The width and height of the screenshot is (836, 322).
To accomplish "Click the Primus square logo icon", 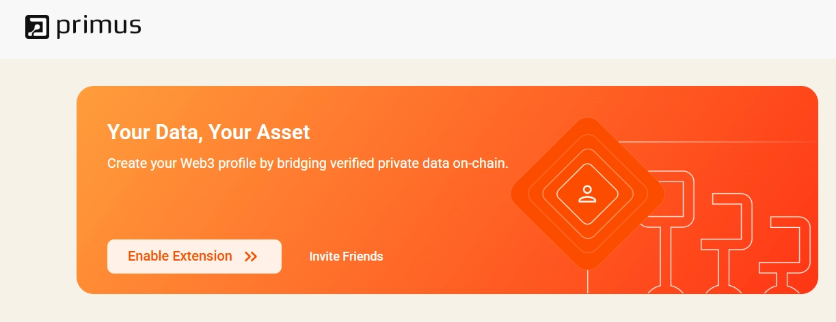I will point(37,27).
